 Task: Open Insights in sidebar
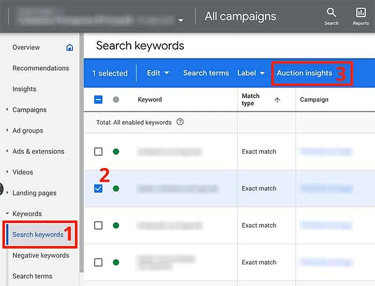click(x=25, y=89)
